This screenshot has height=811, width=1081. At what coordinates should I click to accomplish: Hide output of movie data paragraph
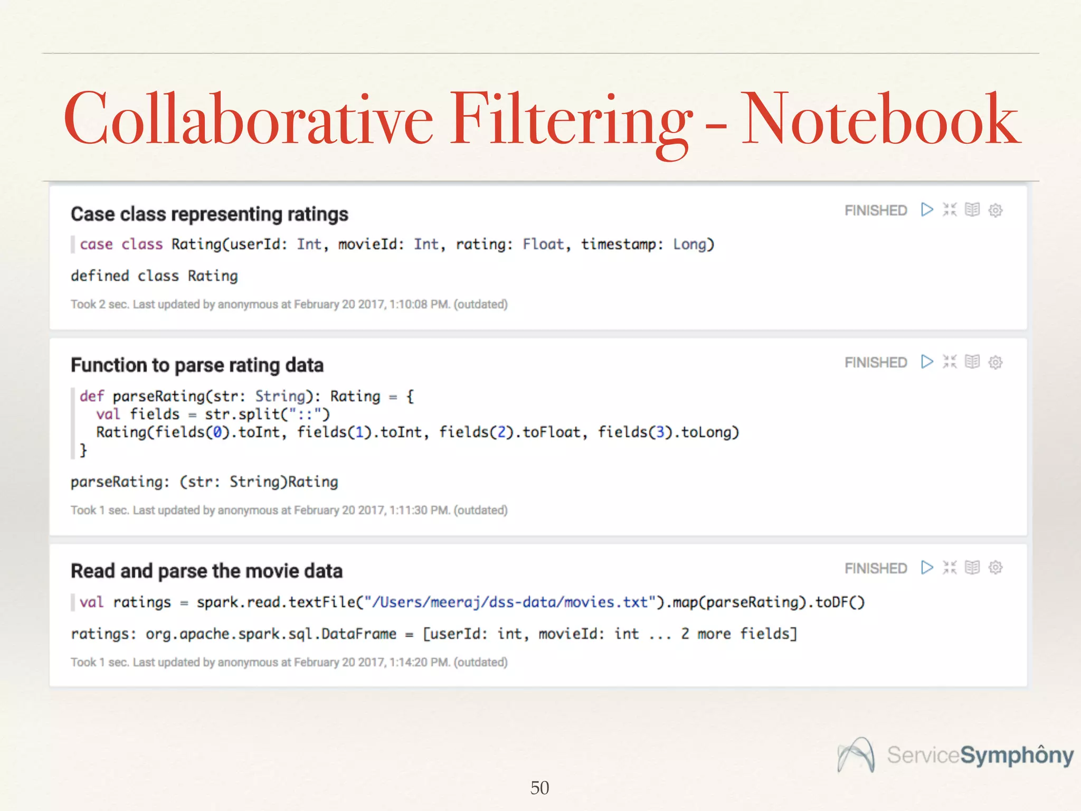pos(972,568)
